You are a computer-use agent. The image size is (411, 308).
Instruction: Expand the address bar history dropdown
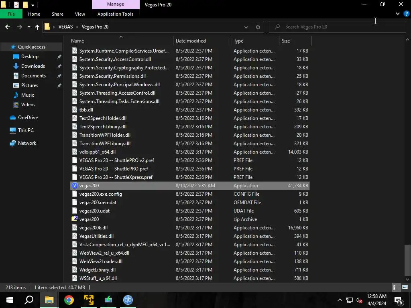coord(246,27)
